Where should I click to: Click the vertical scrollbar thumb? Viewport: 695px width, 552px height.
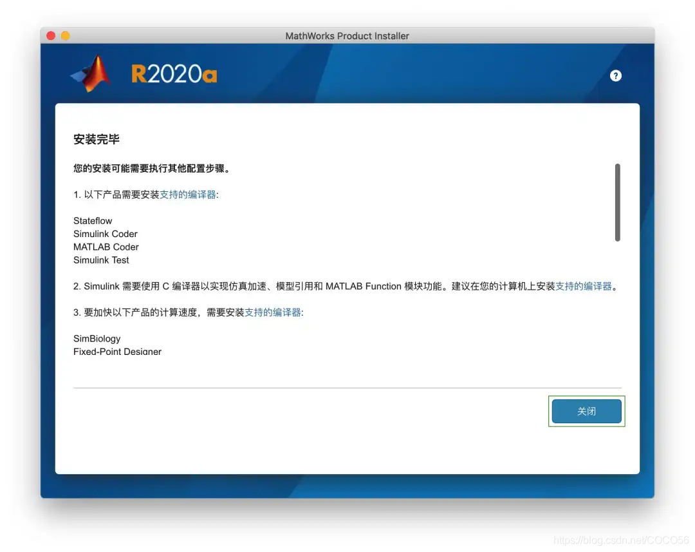(617, 202)
